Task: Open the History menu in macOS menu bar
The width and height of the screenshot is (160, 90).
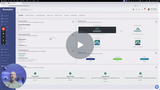Action: [x=17, y=1]
